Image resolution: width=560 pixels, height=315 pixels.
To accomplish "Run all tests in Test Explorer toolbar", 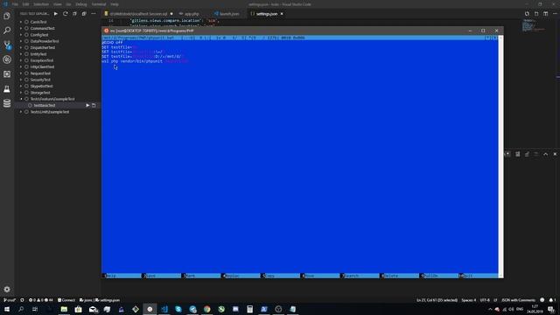I will tap(56, 14).
